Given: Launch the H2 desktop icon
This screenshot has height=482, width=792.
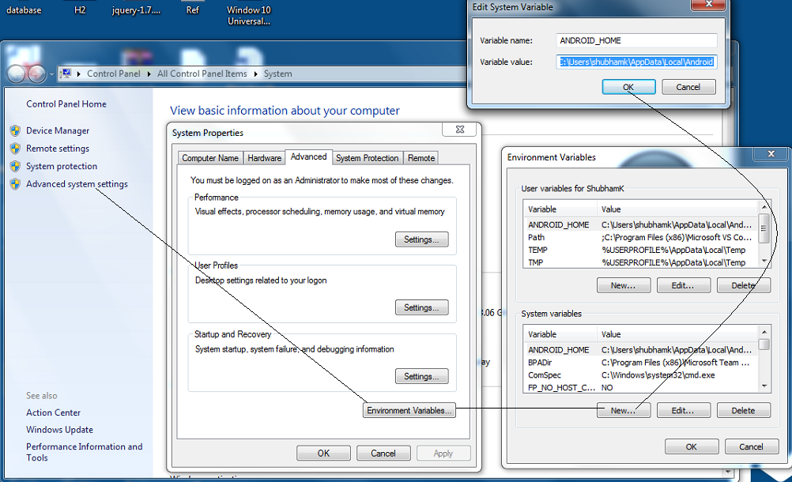Looking at the screenshot, I should 81,8.
